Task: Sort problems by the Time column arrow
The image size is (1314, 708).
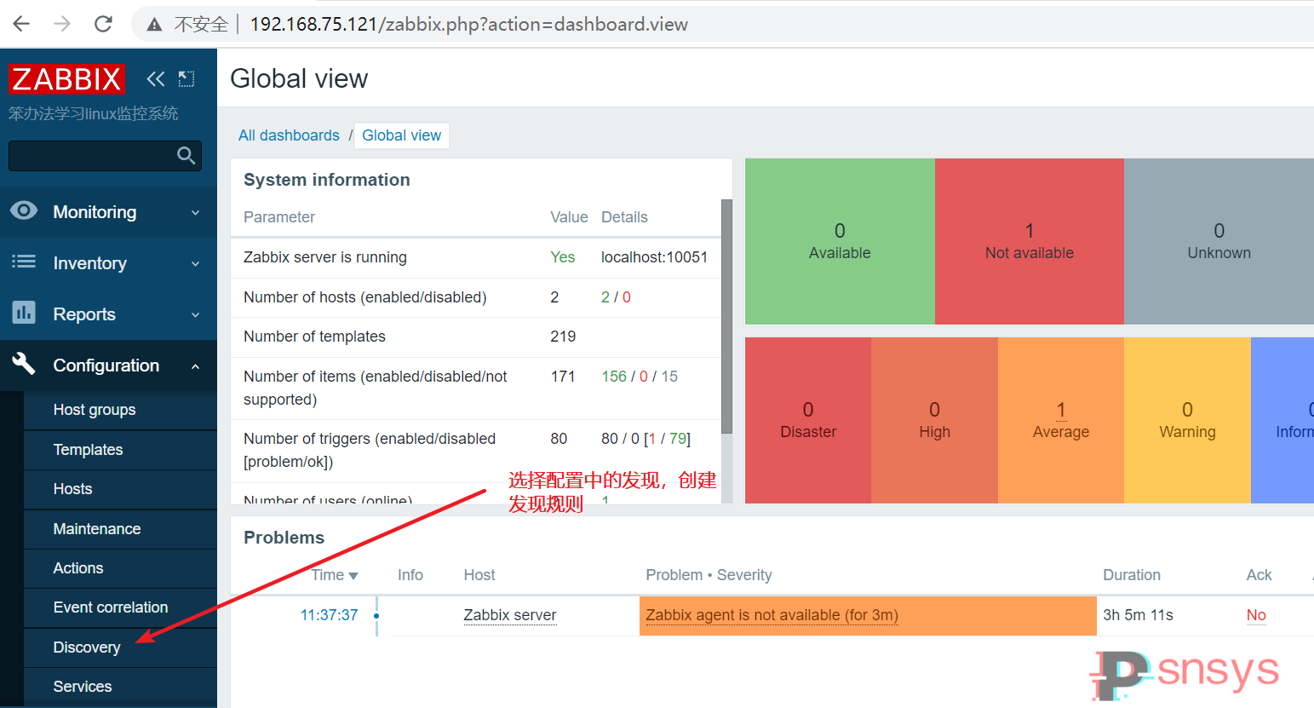Action: (353, 576)
